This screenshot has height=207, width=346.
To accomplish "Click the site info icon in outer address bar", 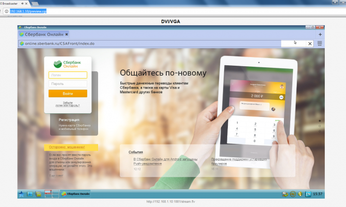I will tap(7, 11).
